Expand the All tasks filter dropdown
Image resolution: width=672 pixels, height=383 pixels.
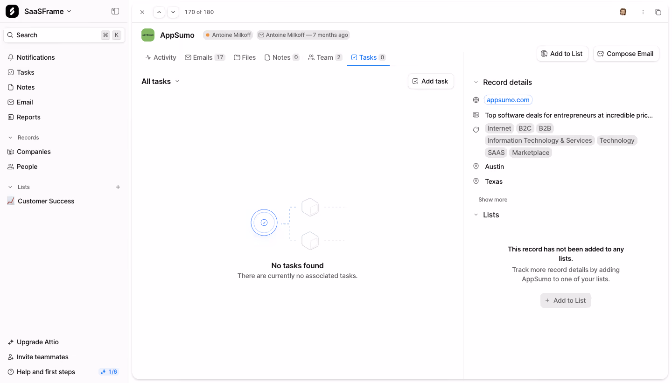tap(161, 81)
